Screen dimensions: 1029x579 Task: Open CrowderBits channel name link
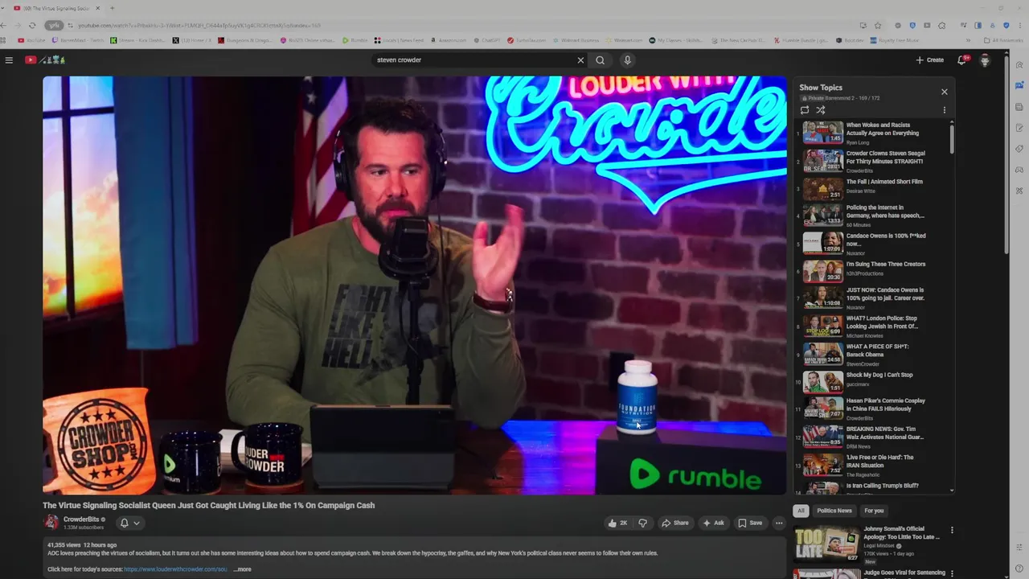tap(81, 519)
